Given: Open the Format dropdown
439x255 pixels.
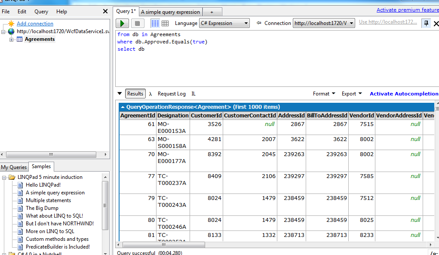Looking at the screenshot, I should (x=324, y=94).
